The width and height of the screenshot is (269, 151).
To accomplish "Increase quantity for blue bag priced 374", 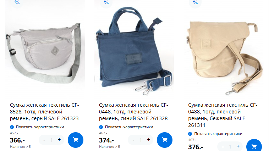I will point(149,140).
